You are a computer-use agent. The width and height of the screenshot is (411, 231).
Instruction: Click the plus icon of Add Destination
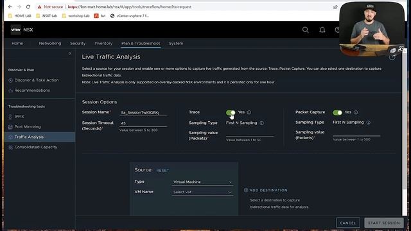[246, 190]
